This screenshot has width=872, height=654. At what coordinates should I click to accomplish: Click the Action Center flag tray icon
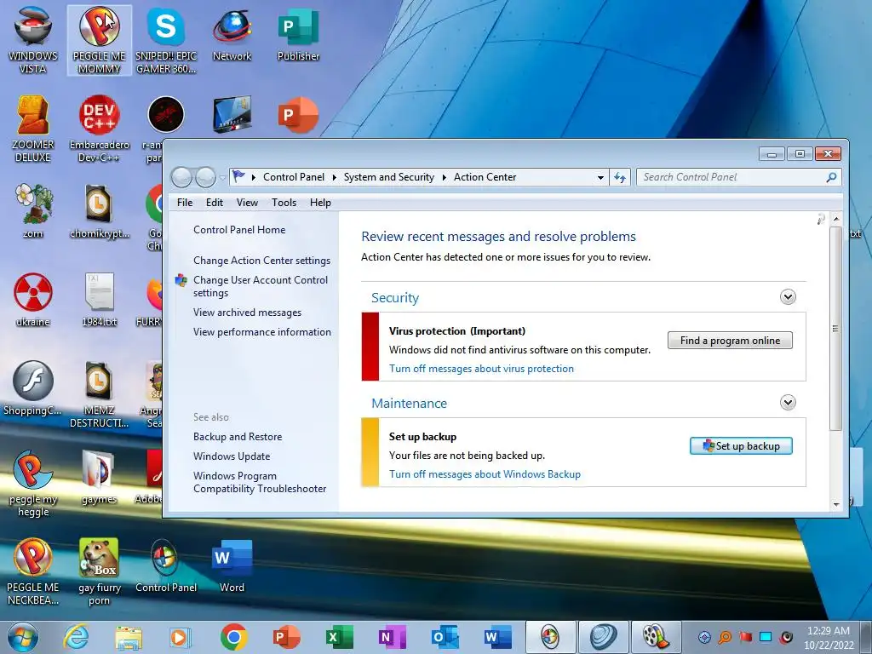pyautogui.click(x=745, y=637)
